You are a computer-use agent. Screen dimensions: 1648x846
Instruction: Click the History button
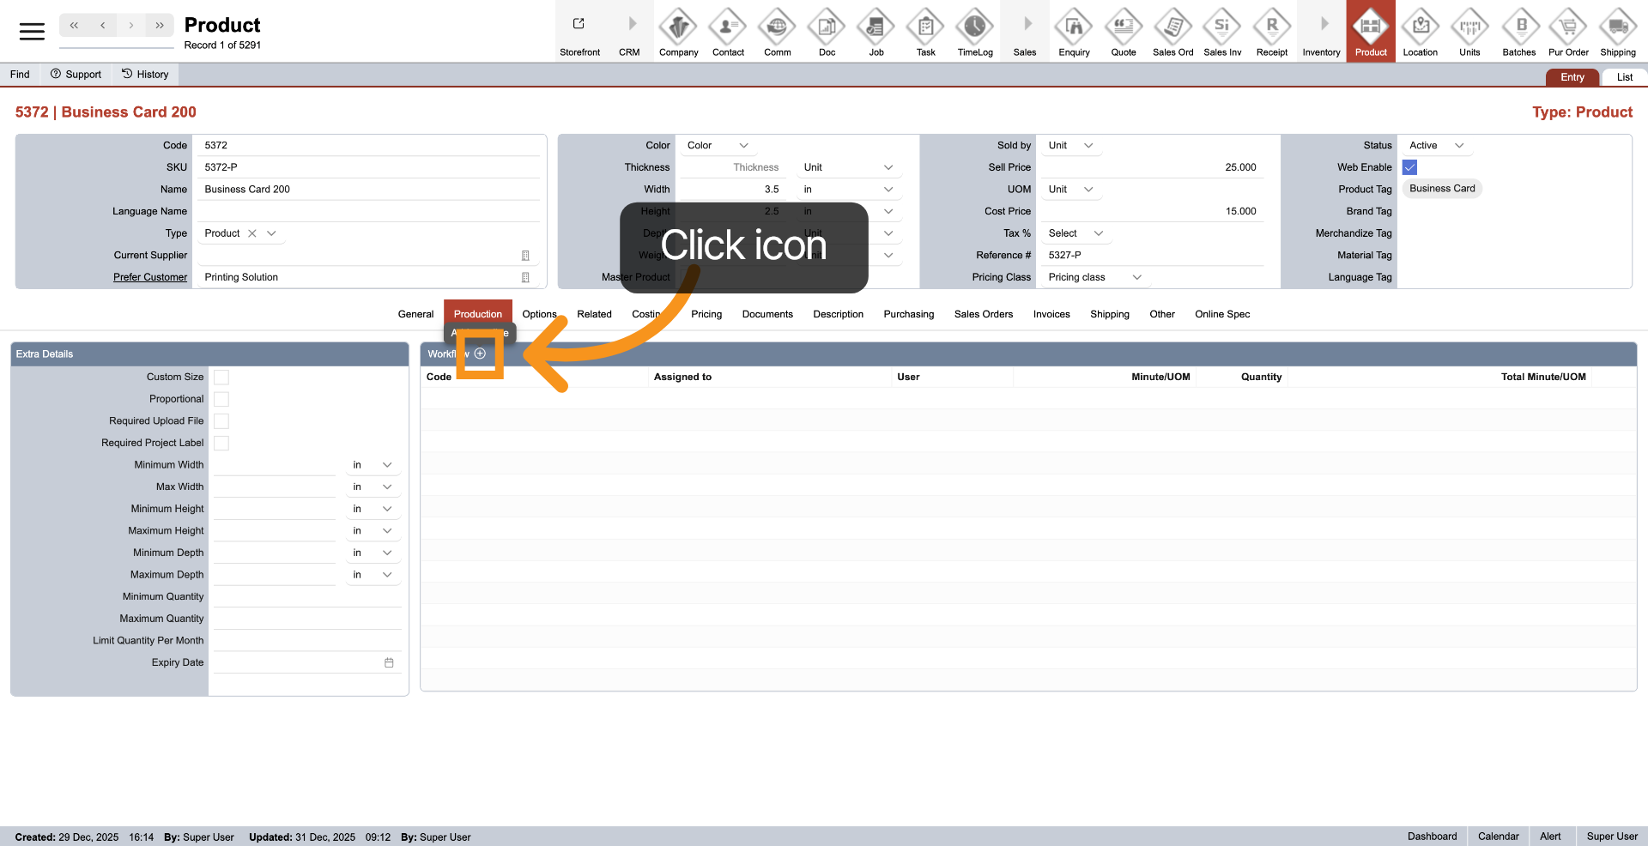click(x=145, y=75)
